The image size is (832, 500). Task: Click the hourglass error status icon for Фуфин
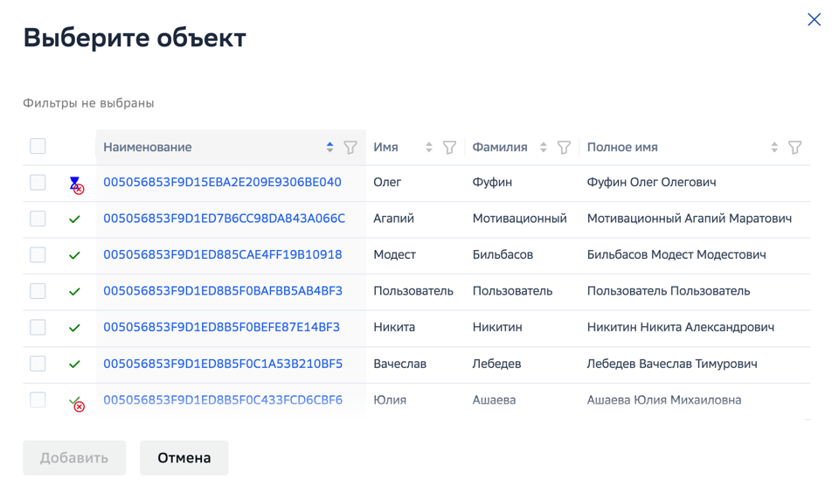coord(76,184)
